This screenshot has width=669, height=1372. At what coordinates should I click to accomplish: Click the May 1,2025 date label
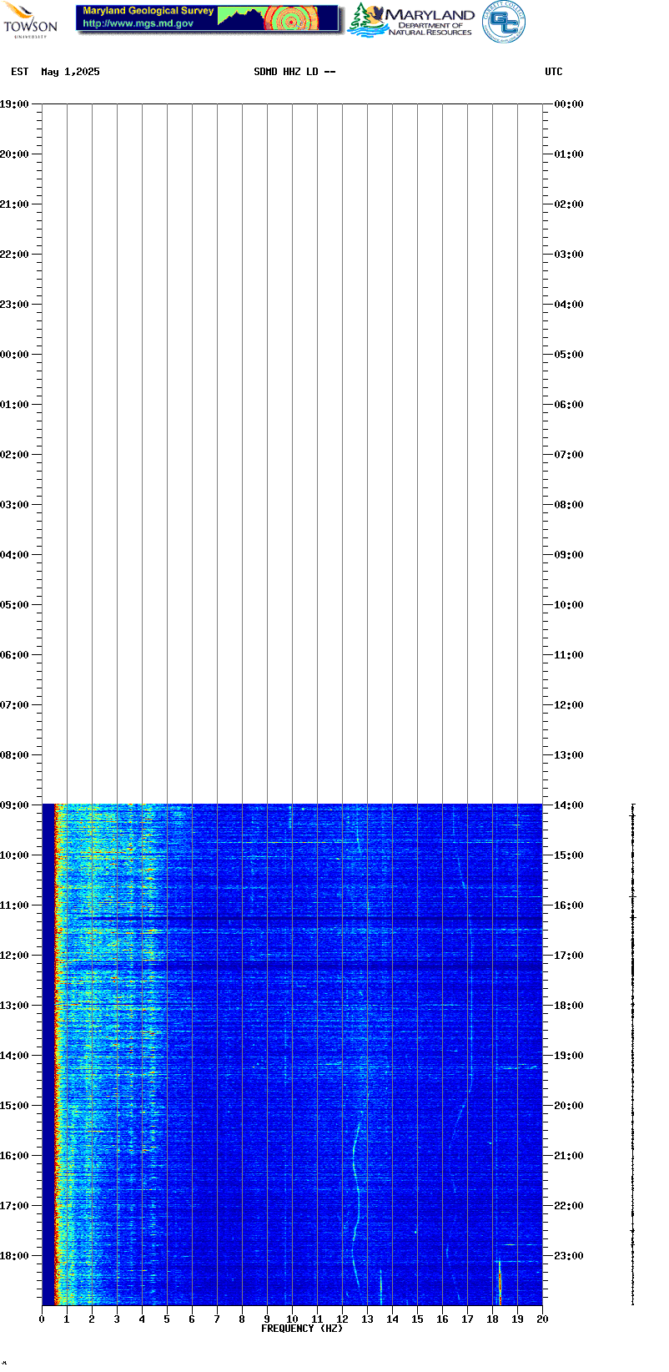70,72
